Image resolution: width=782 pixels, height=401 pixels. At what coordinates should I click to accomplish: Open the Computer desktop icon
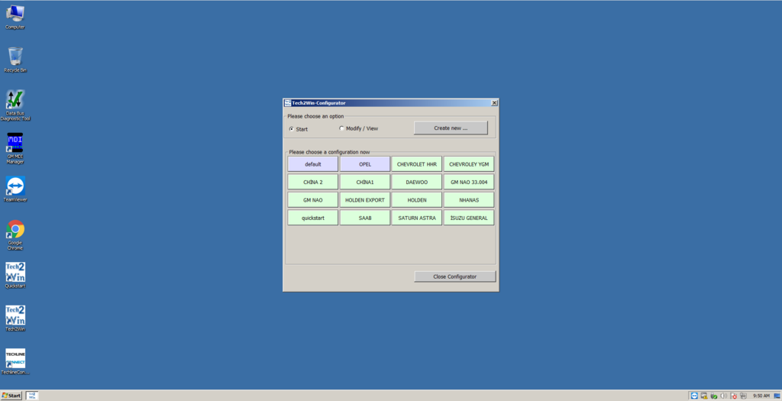click(x=15, y=14)
